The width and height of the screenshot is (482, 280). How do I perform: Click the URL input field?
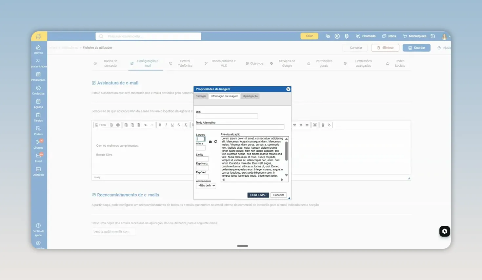[227, 116]
